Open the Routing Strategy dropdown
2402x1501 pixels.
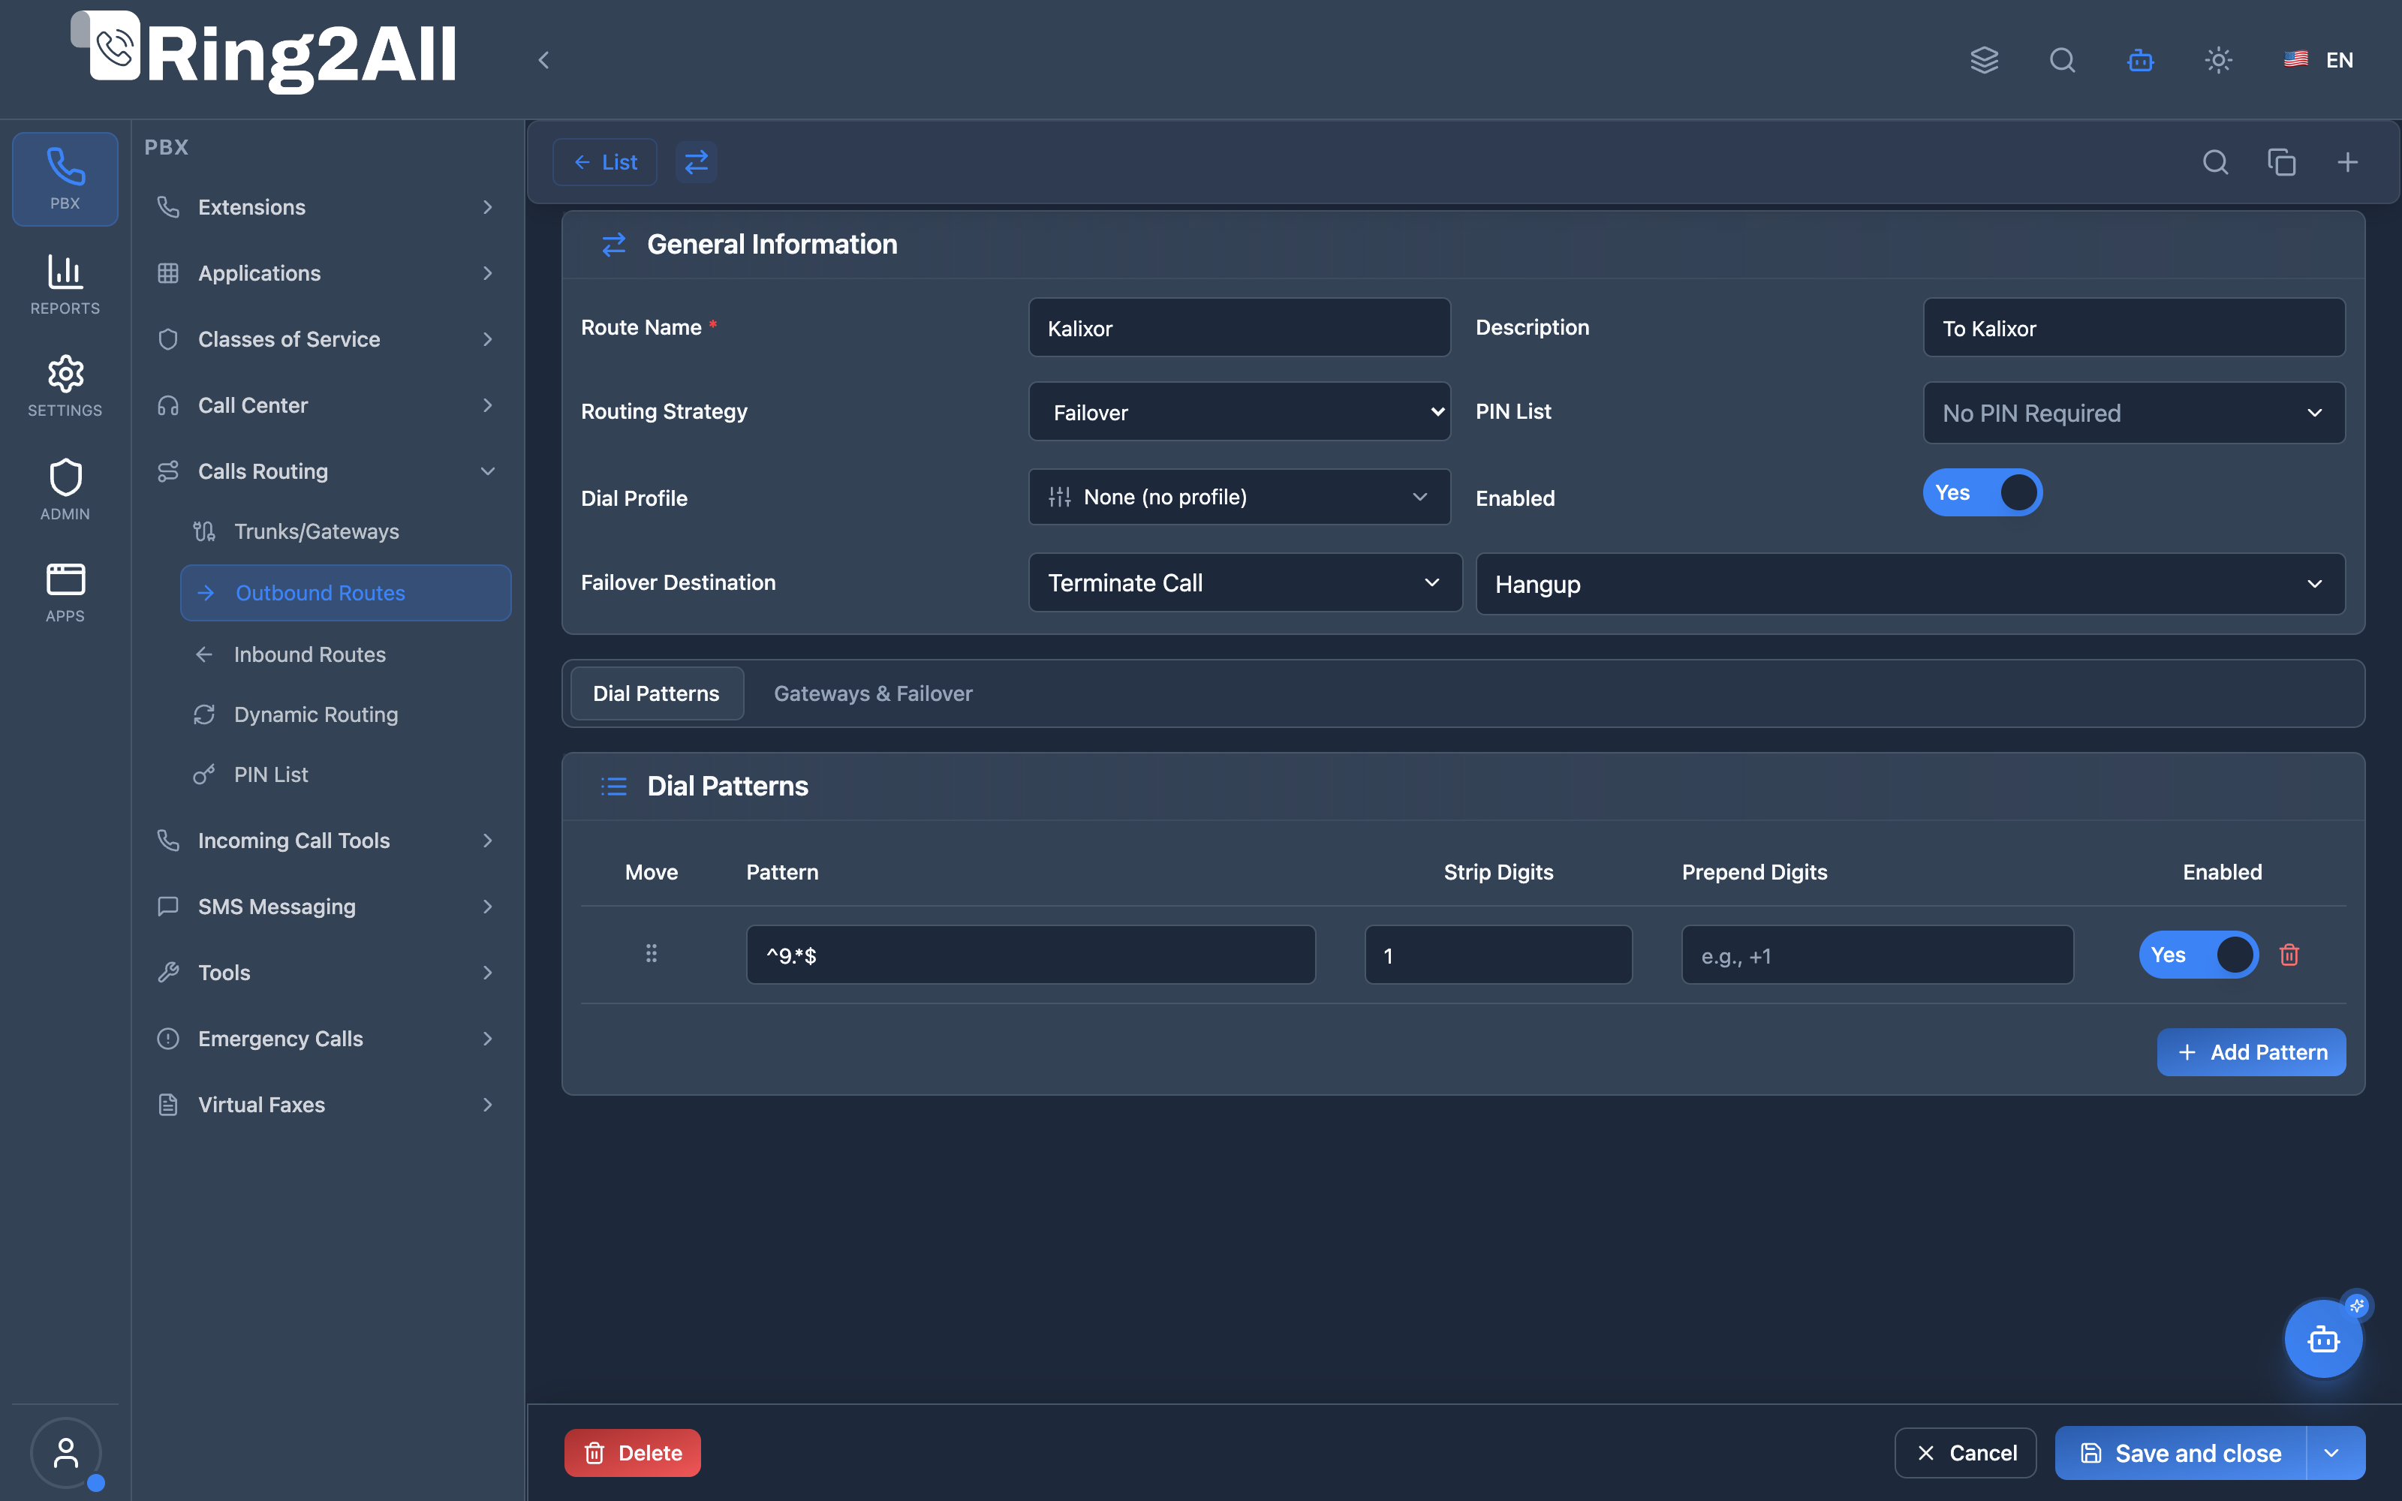click(1239, 412)
